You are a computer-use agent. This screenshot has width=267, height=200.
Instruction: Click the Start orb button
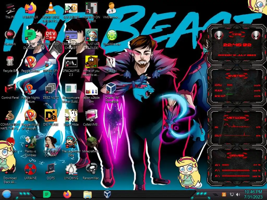click(7, 195)
